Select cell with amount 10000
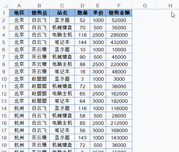The image size is (179, 152). [x=119, y=49]
